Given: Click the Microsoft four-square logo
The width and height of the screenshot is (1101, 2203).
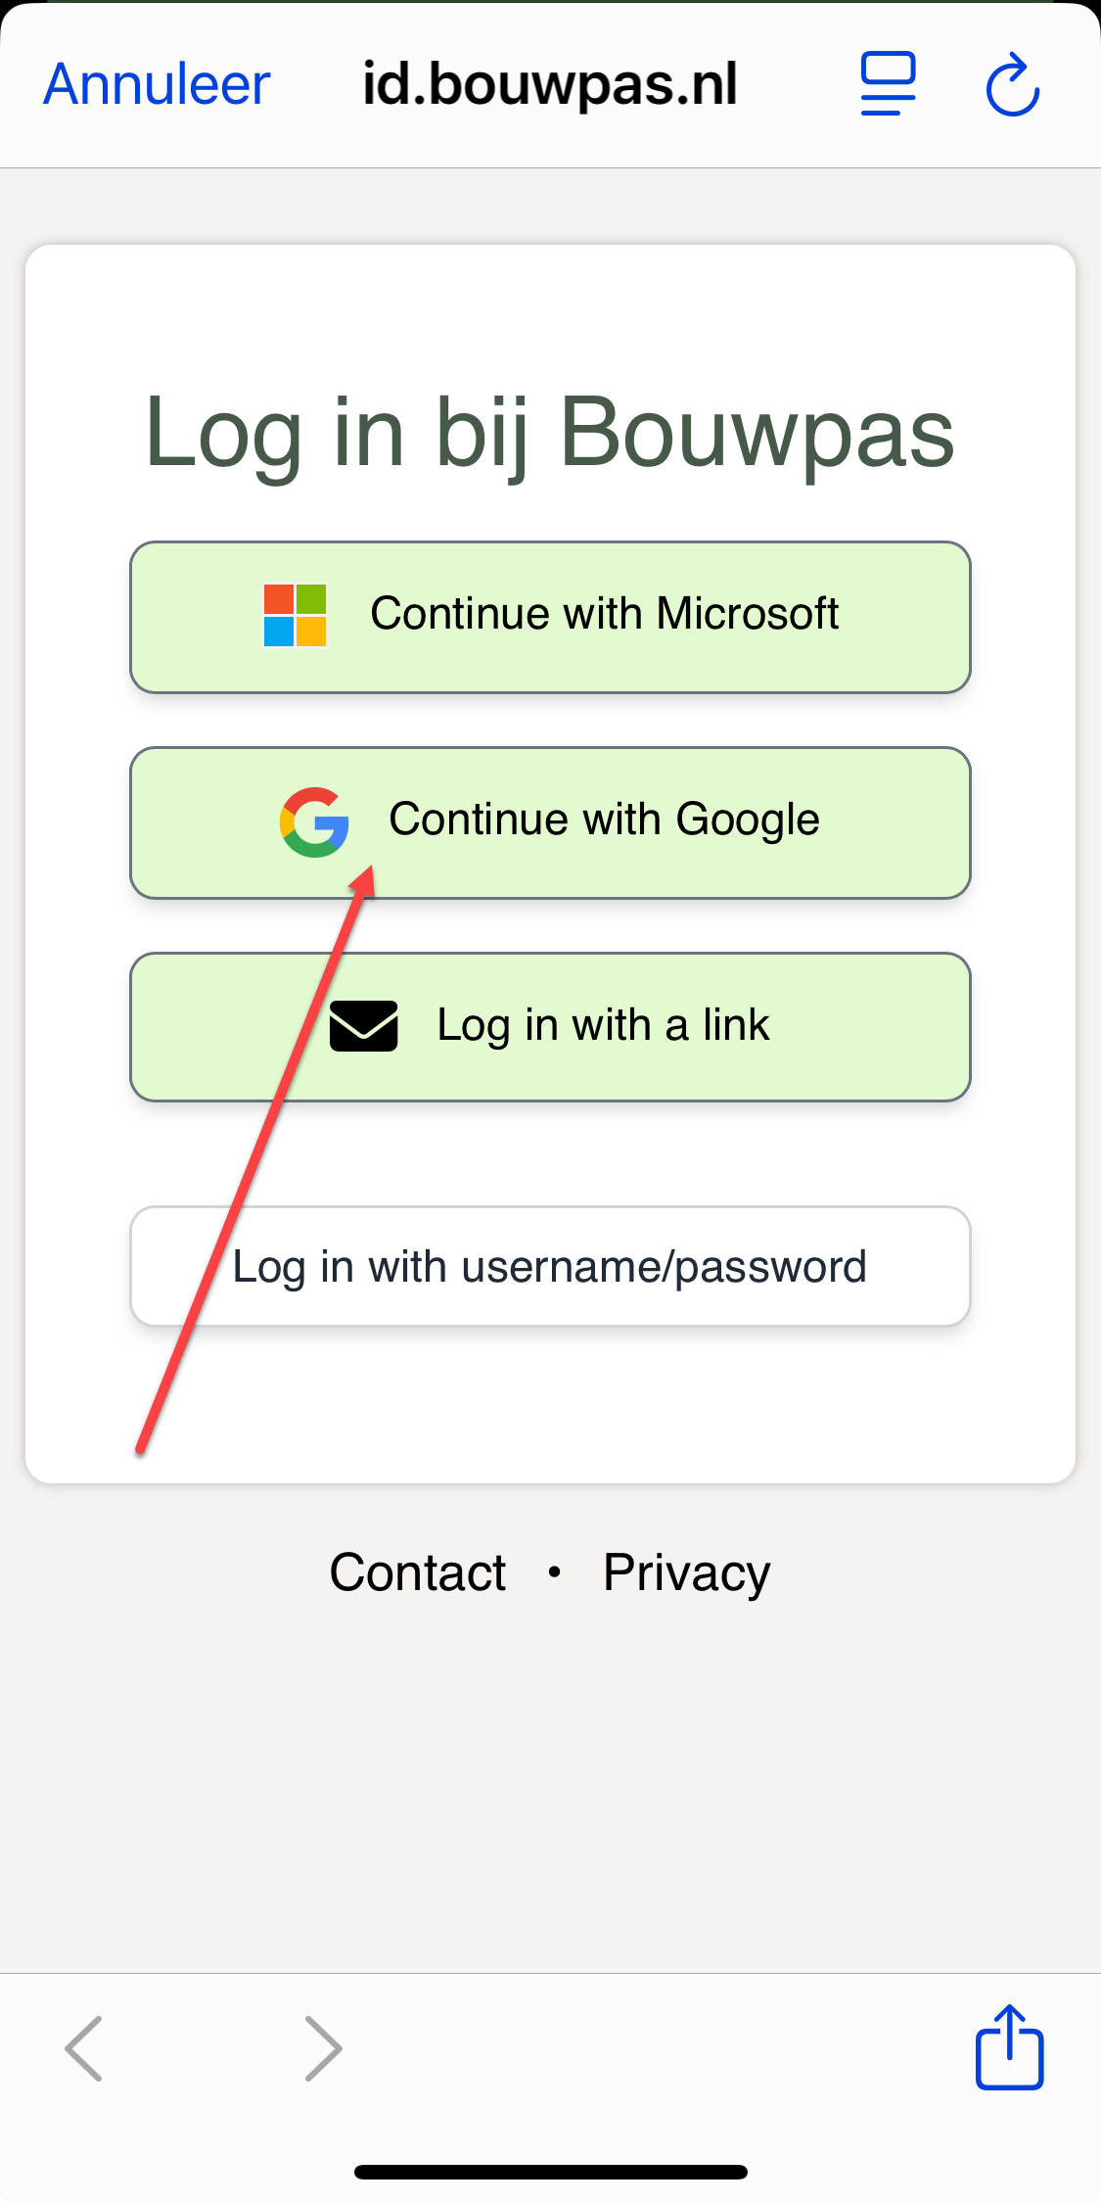Looking at the screenshot, I should point(295,616).
